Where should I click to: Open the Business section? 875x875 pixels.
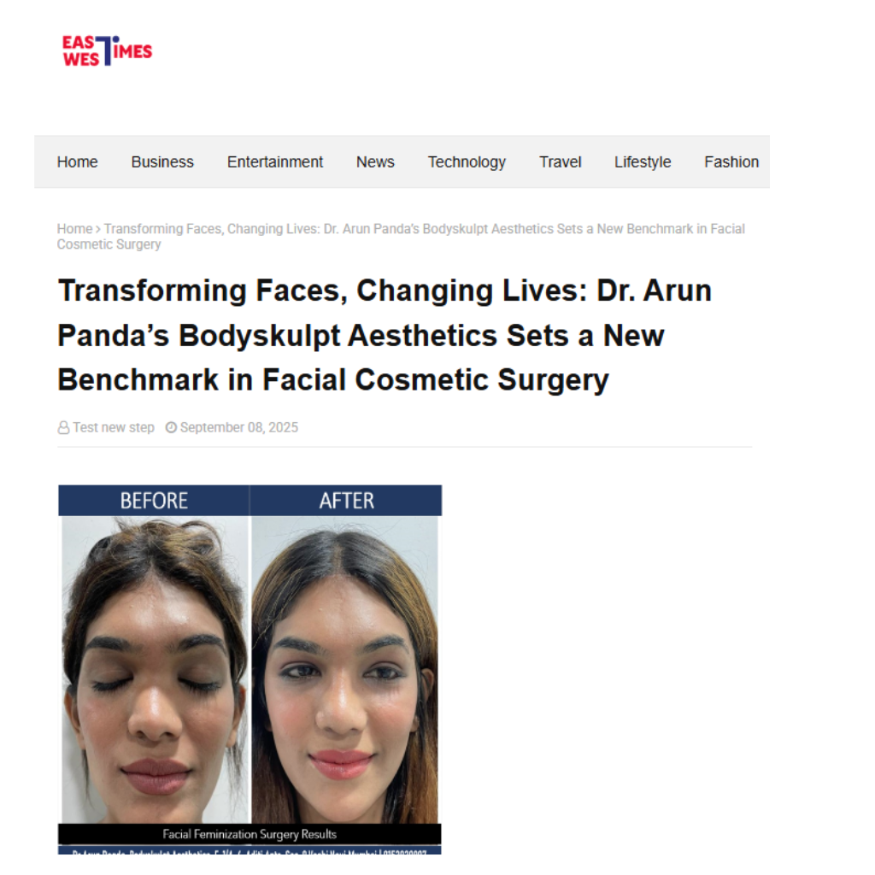coord(162,161)
